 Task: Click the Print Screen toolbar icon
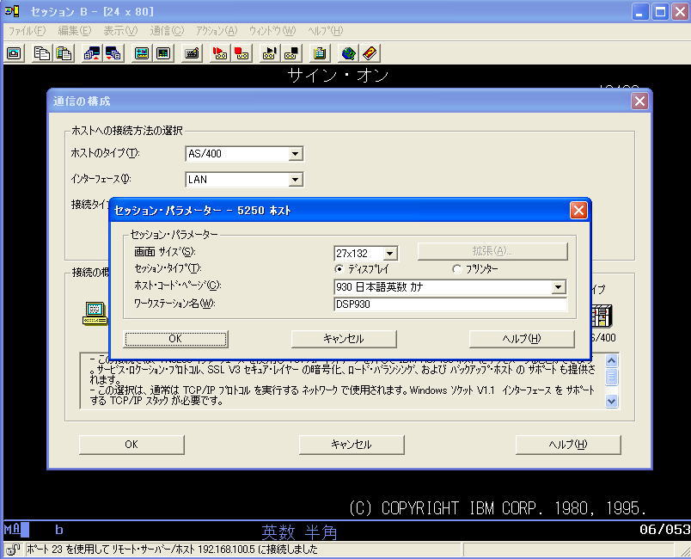(x=14, y=53)
